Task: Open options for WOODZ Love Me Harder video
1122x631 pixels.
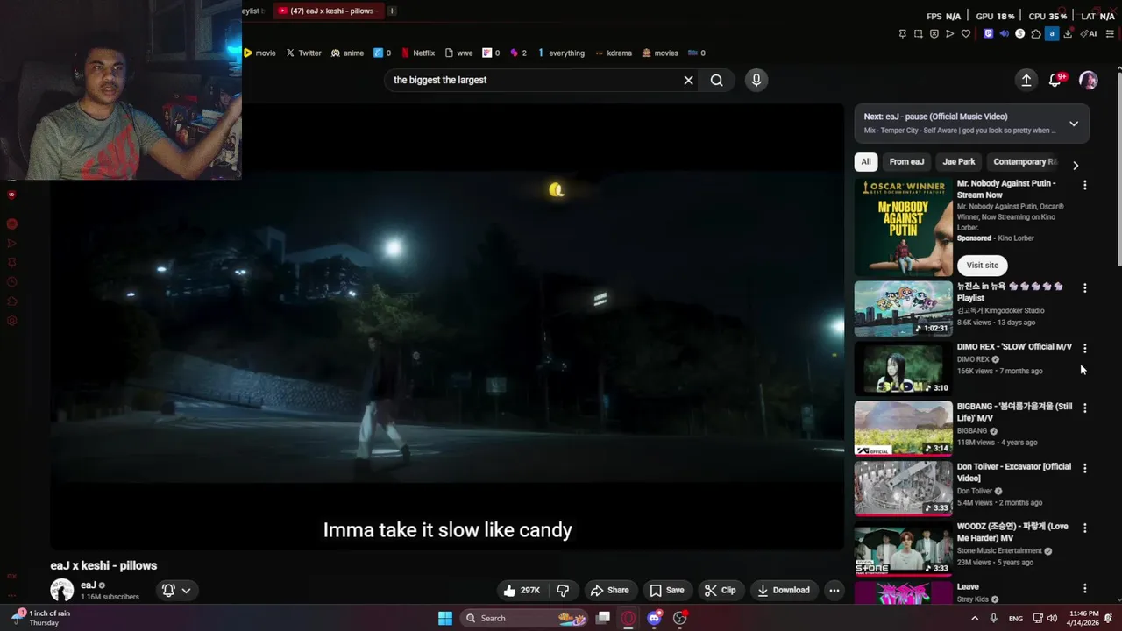Action: pos(1084,528)
